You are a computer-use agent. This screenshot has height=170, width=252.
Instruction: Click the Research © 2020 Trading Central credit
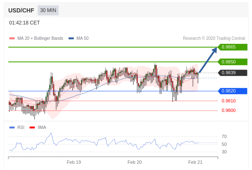[214, 39]
